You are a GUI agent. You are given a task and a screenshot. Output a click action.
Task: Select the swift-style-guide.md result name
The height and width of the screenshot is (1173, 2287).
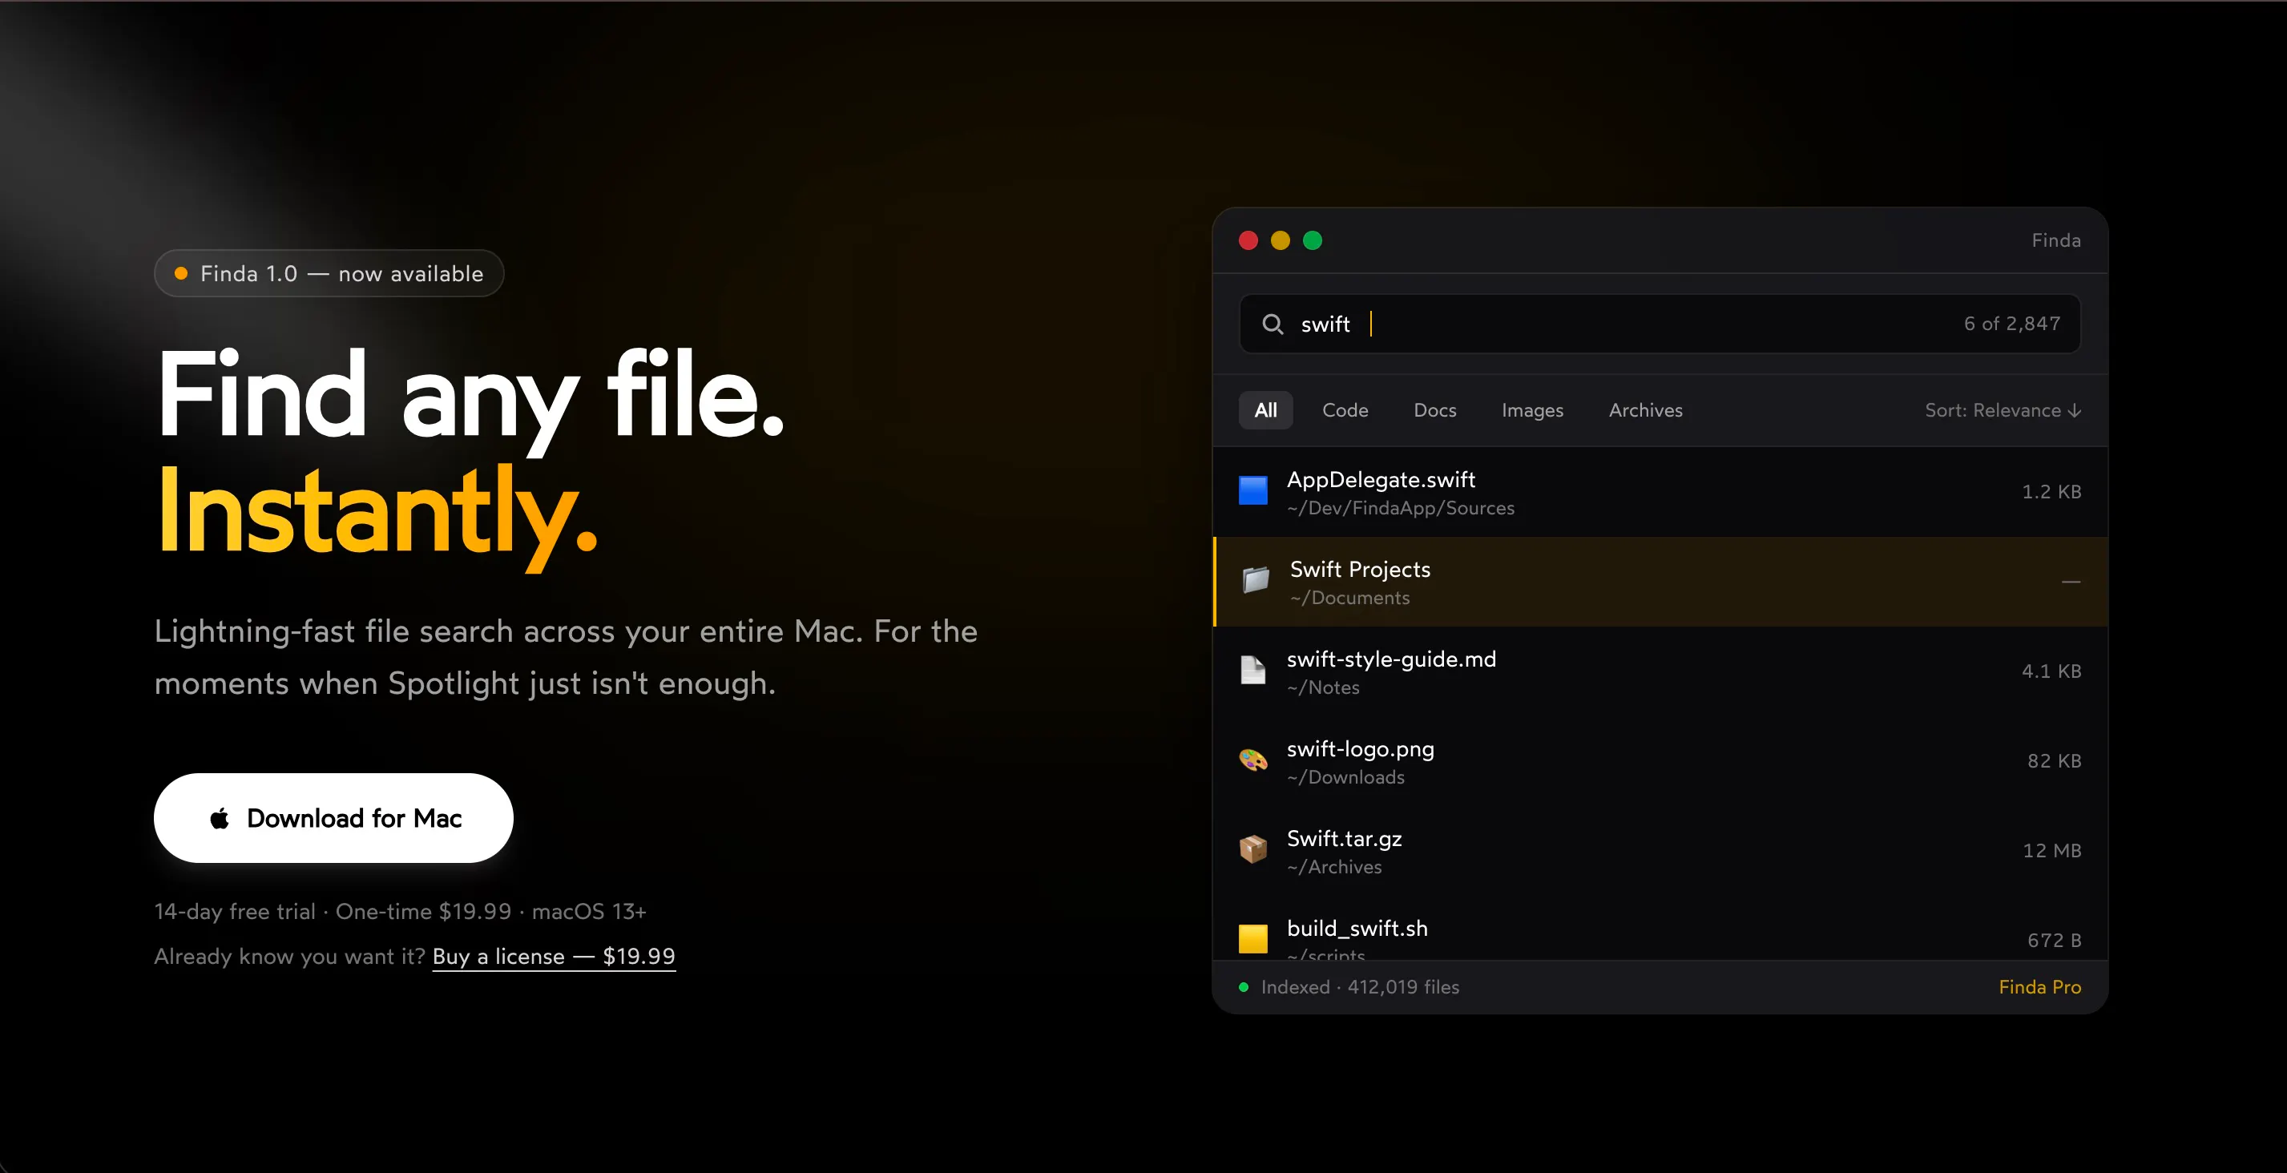(x=1391, y=659)
